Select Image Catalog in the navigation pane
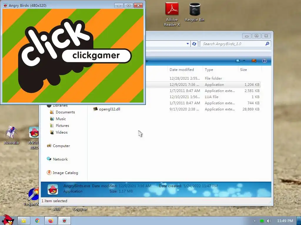The height and width of the screenshot is (225, 301). coord(65,173)
